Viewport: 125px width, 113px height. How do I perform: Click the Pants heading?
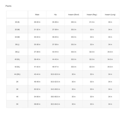tap(8, 6)
